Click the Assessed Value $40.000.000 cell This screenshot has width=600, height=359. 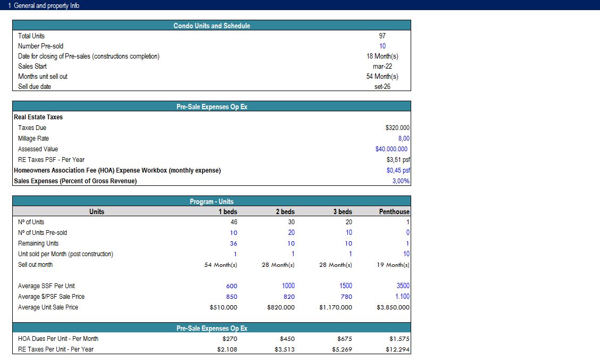[x=391, y=149]
